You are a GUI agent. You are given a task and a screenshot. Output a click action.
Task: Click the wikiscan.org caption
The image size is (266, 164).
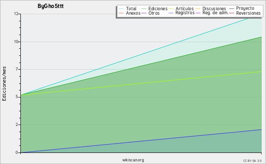tap(133, 160)
